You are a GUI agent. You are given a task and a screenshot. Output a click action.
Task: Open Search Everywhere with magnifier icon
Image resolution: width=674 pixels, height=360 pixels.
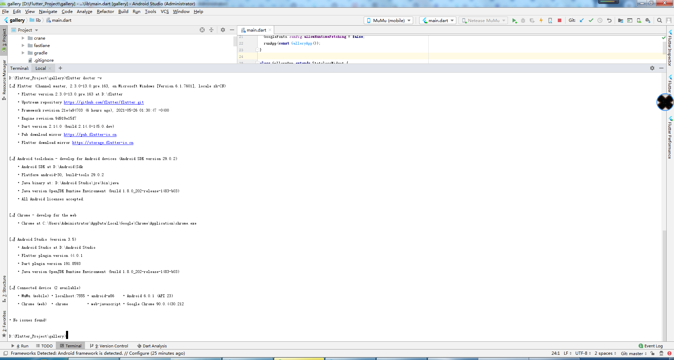660,20
